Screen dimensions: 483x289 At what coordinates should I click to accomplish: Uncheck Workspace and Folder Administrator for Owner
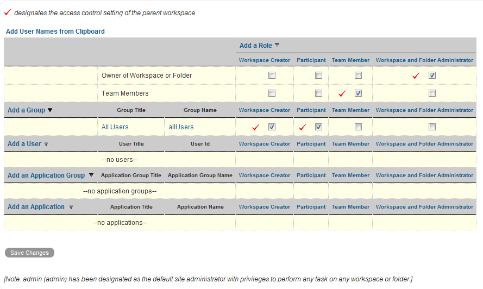pyautogui.click(x=432, y=76)
